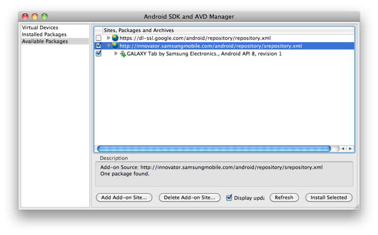Select the GALAXY Tab by Samsung Electronics text
The height and width of the screenshot is (235, 378).
click(204, 53)
